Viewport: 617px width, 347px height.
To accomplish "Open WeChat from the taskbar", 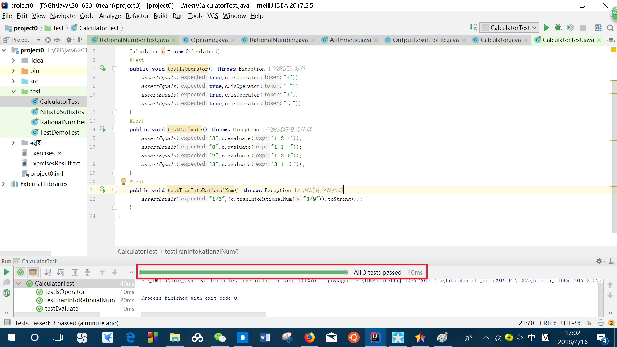I will pos(220,337).
